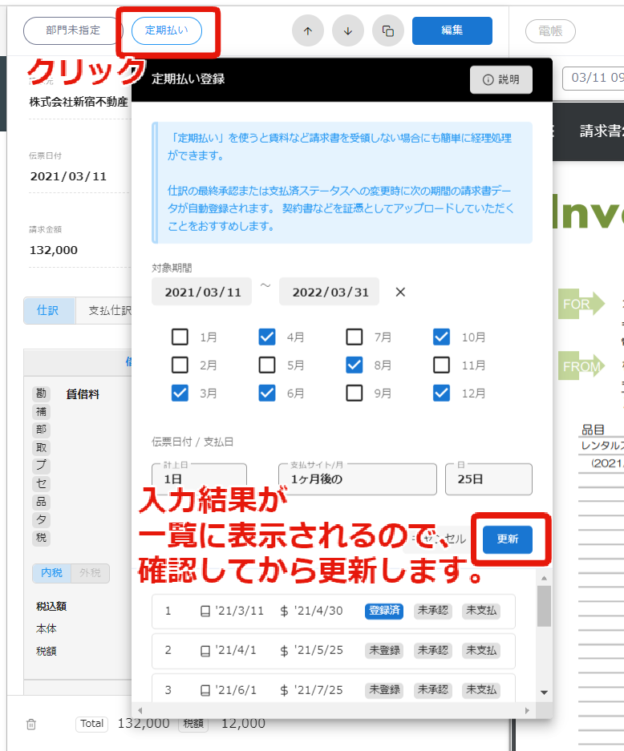This screenshot has height=751, width=624.
Task: Click the 勘 field label icon
Action: [x=41, y=394]
